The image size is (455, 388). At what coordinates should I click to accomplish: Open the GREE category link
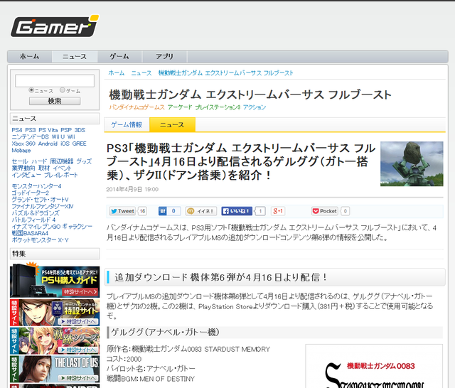(79, 144)
